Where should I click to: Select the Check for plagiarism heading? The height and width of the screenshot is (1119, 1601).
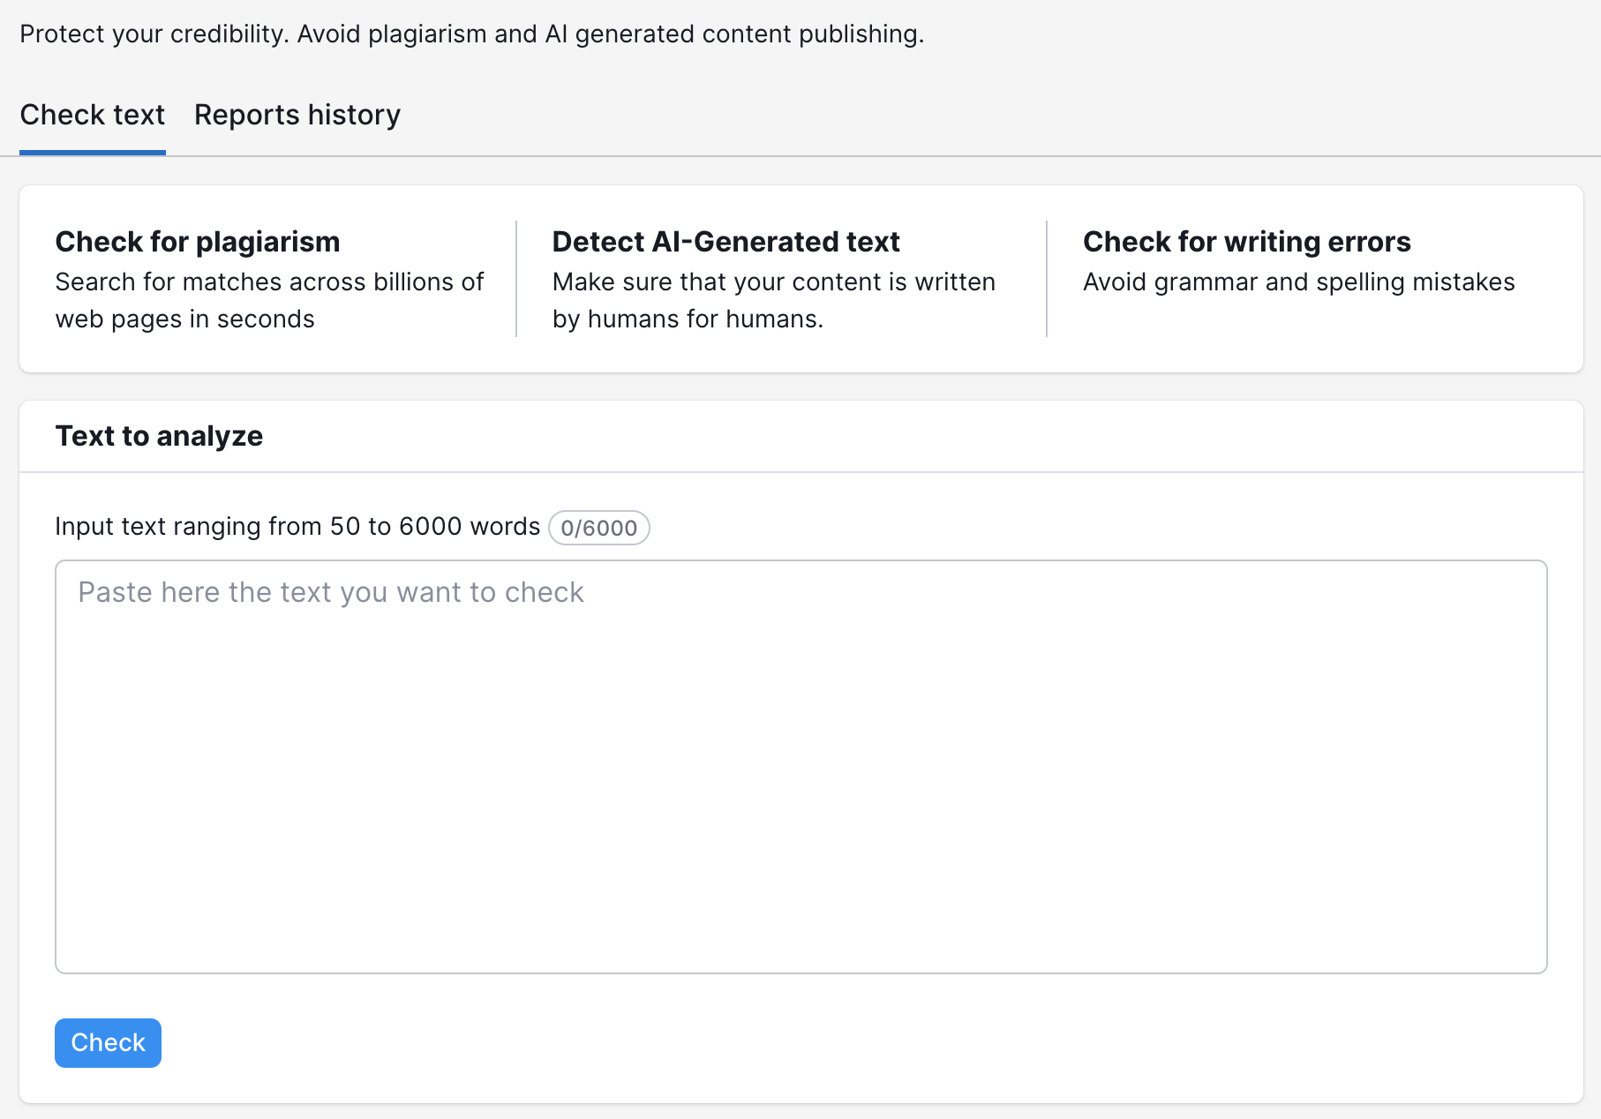197,241
